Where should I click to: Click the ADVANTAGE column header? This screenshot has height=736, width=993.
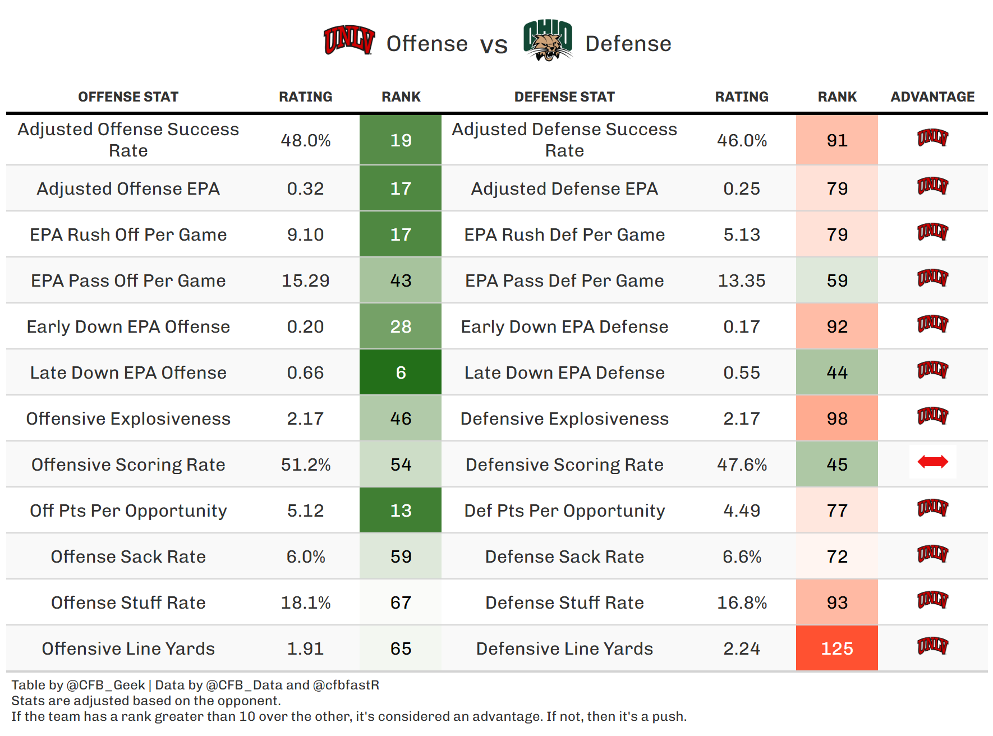pos(932,97)
